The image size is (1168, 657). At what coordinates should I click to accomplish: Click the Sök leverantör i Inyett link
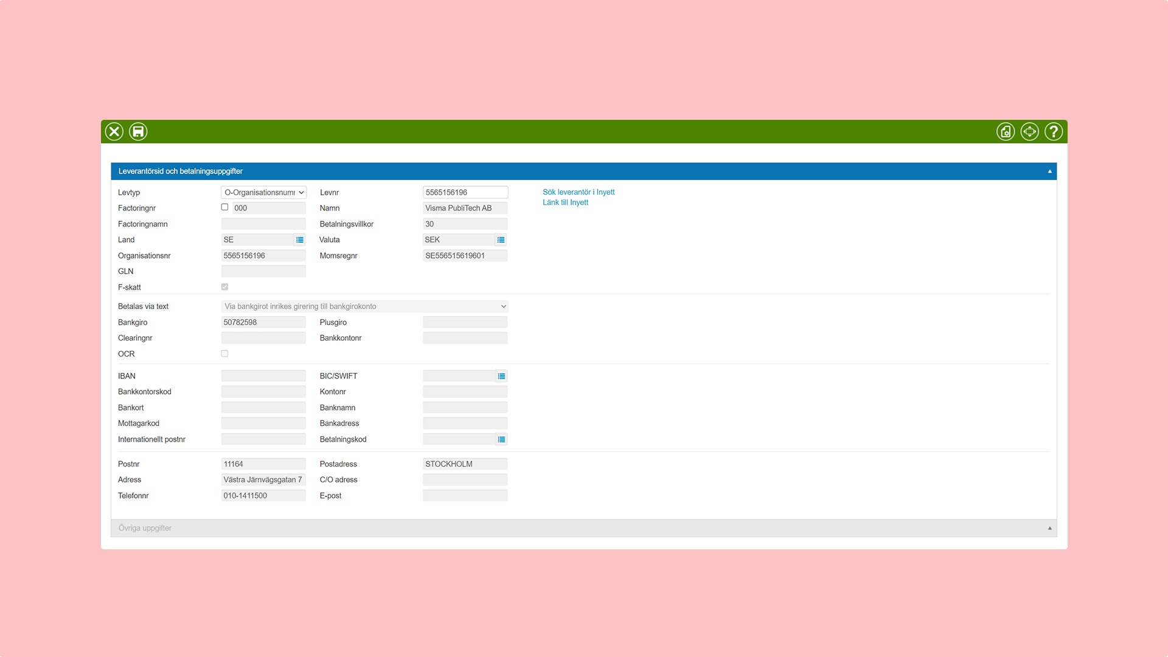pos(579,192)
